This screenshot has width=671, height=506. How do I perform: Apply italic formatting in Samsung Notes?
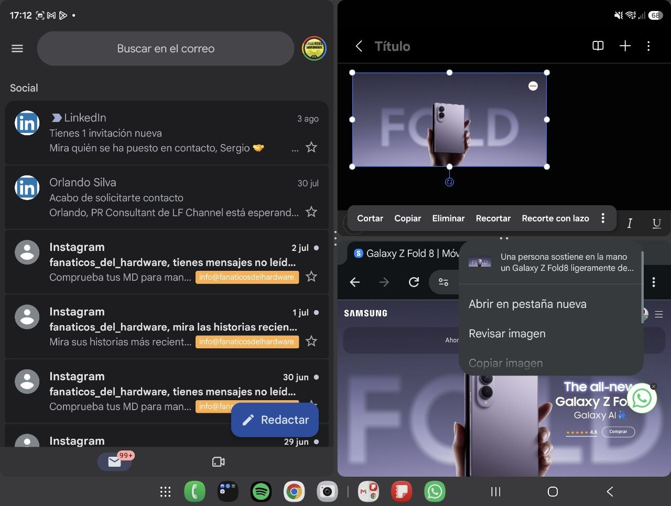630,224
